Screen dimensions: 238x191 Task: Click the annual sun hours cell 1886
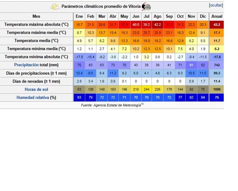coord(217,90)
